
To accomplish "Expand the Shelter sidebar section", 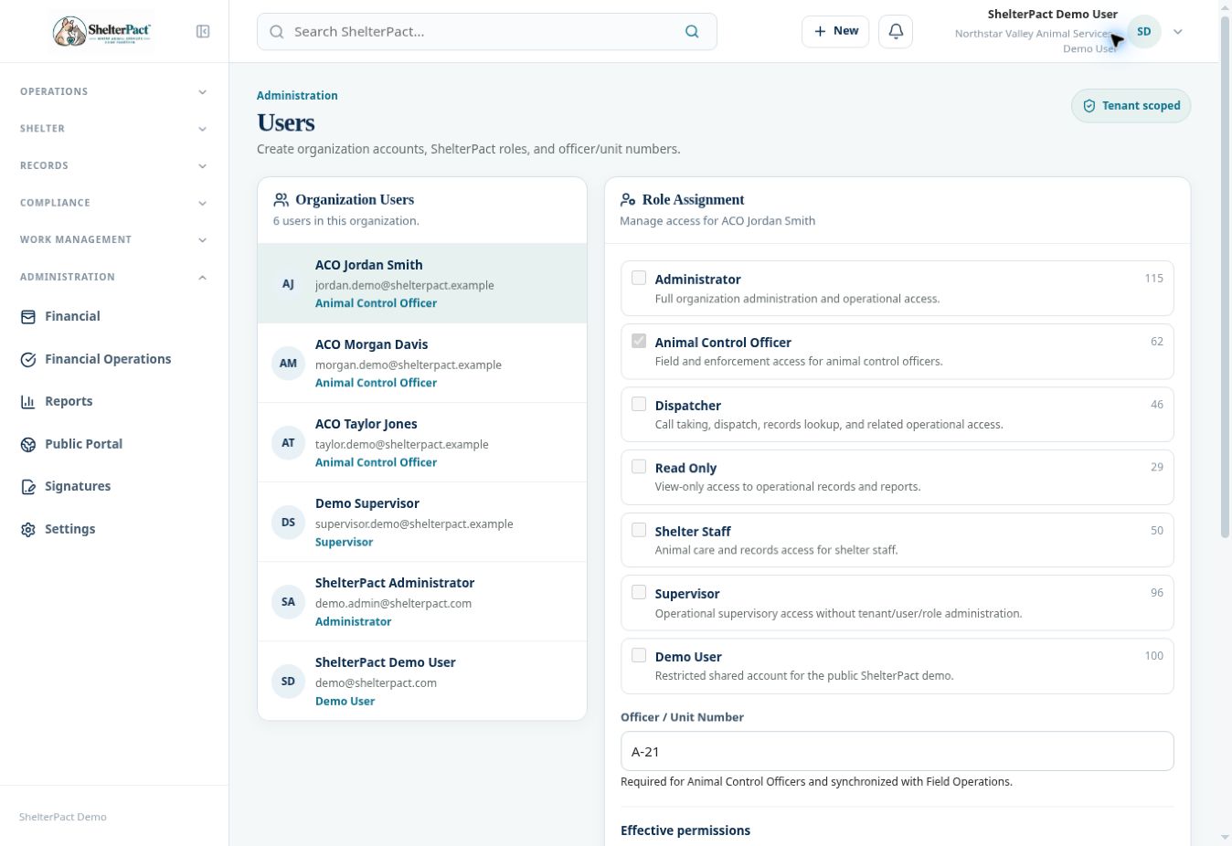I will click(114, 129).
